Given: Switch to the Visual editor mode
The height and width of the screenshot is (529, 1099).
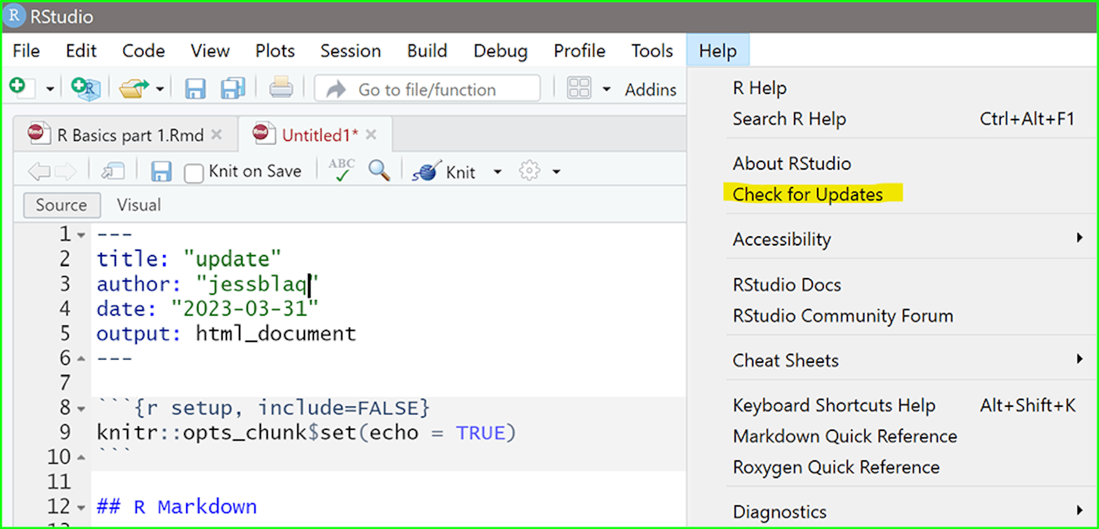Looking at the screenshot, I should pos(139,205).
